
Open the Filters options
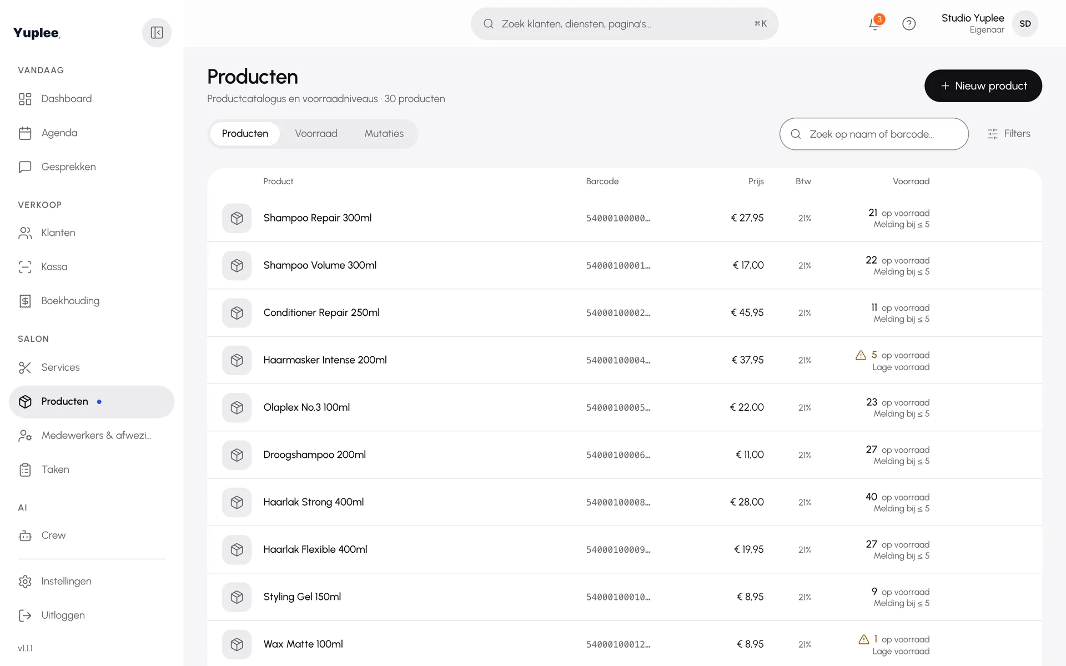point(1009,134)
